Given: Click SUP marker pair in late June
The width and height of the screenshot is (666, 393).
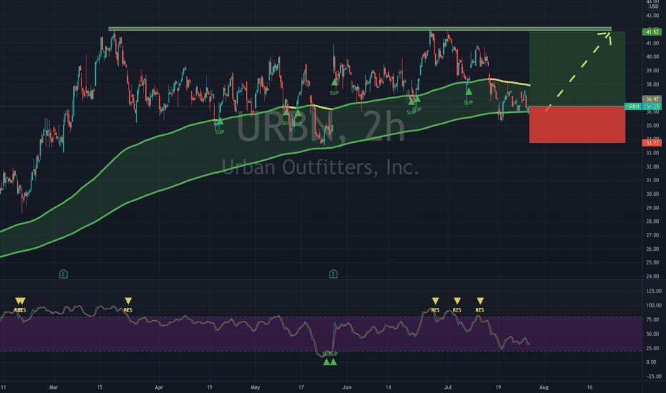Looking at the screenshot, I should pos(414,100).
